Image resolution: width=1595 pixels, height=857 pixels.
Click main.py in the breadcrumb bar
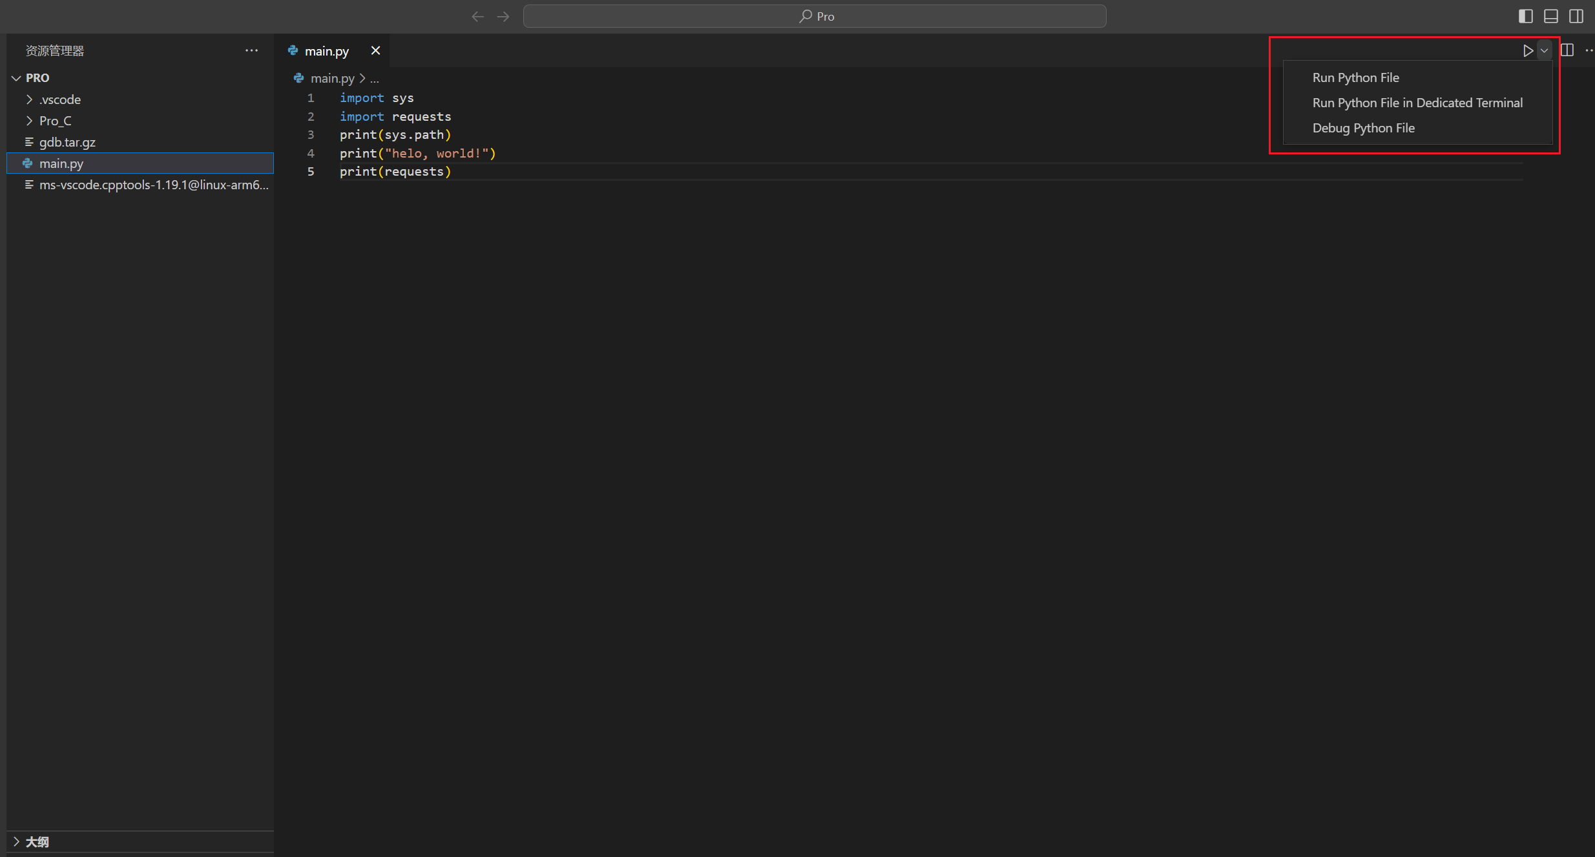[333, 78]
